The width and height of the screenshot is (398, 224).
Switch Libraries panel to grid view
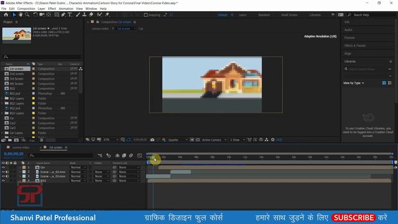pyautogui.click(x=384, y=83)
